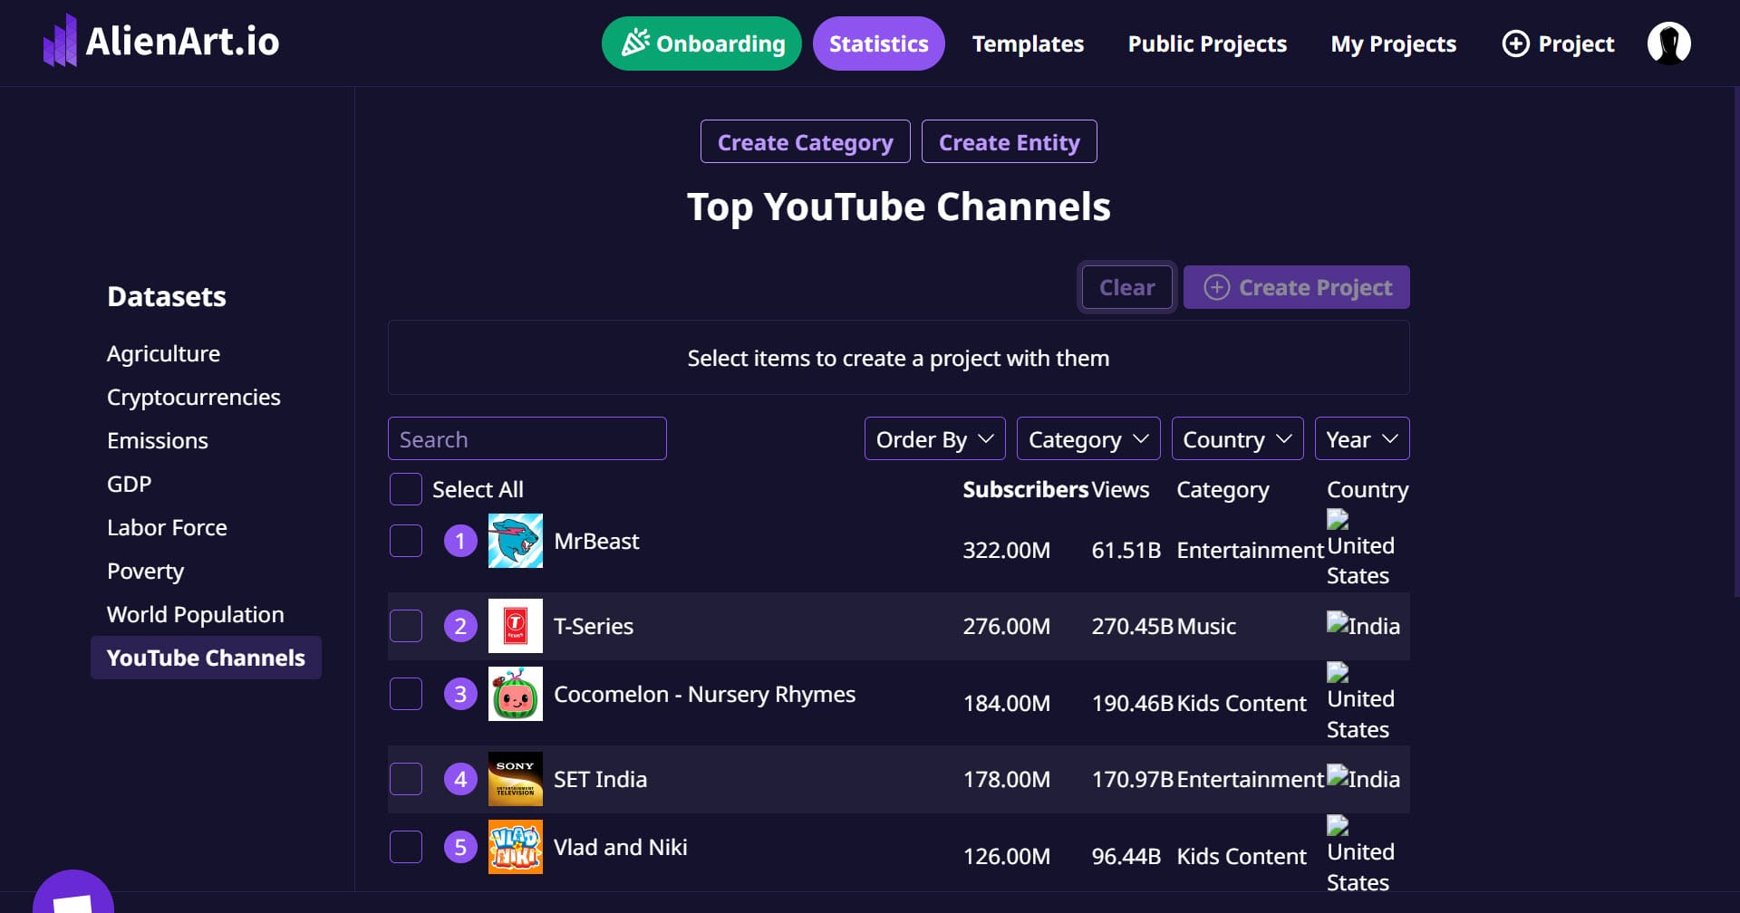Click the Vlad and Niki channel logo
Viewport: 1740px width, 913px height.
(516, 847)
